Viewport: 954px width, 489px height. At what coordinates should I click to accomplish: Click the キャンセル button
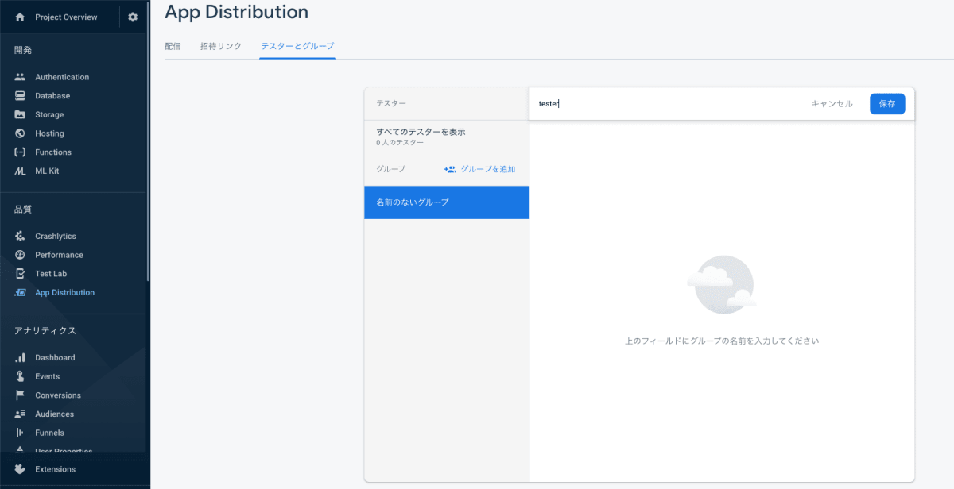point(832,104)
